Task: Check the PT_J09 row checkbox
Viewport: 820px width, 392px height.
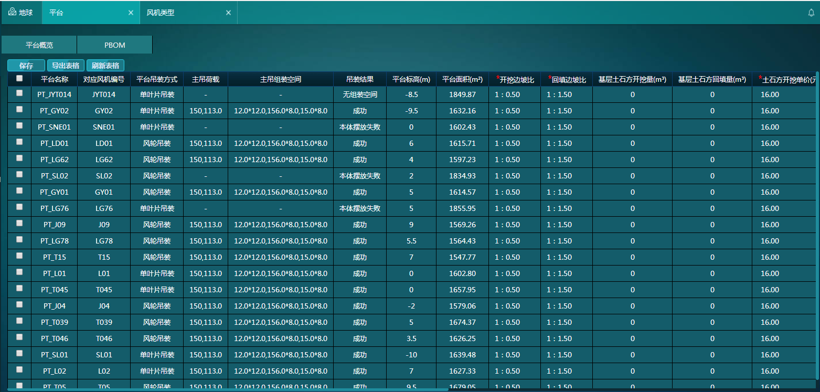Action: pos(19,223)
